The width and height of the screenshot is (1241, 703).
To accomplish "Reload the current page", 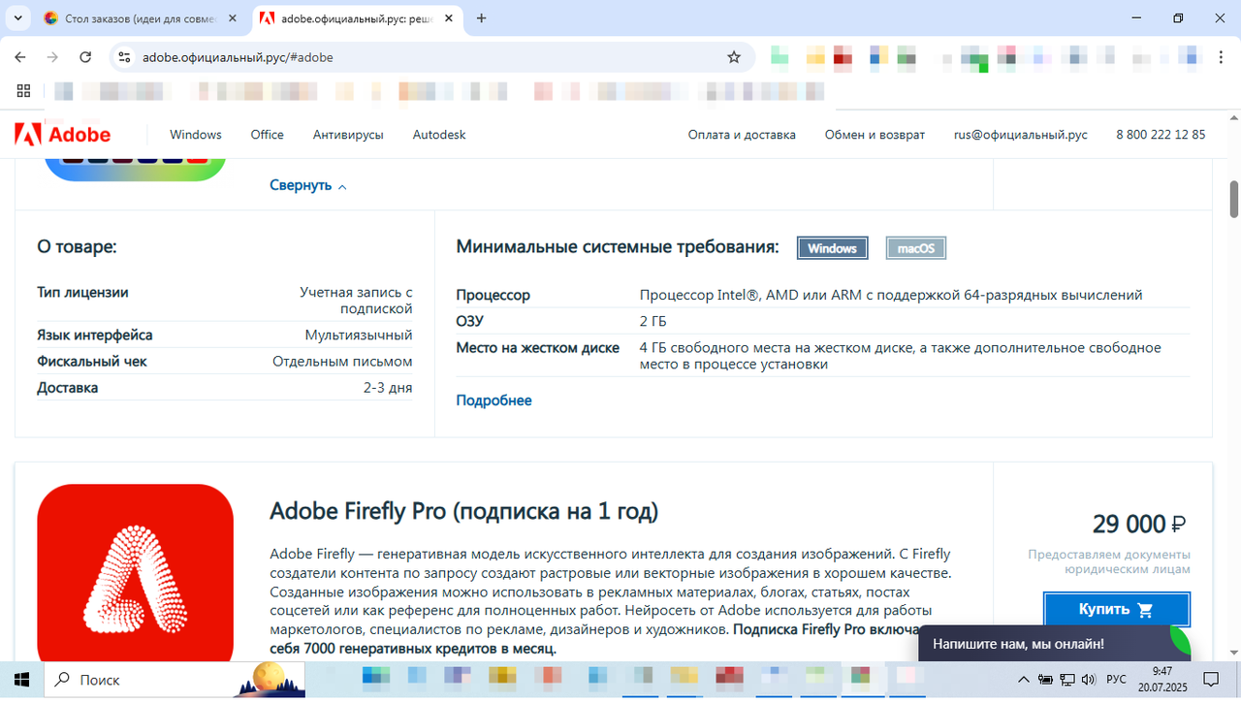I will click(x=85, y=57).
